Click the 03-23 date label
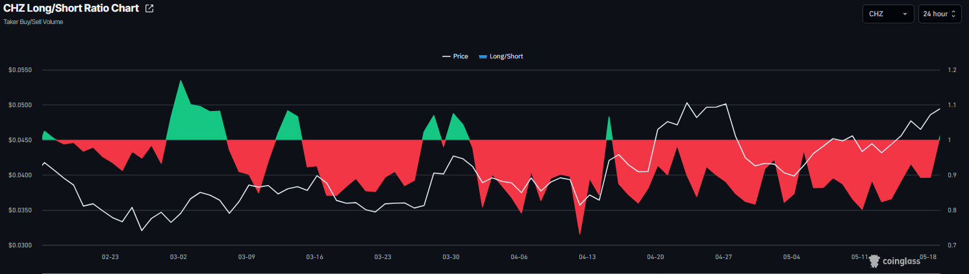 point(383,257)
